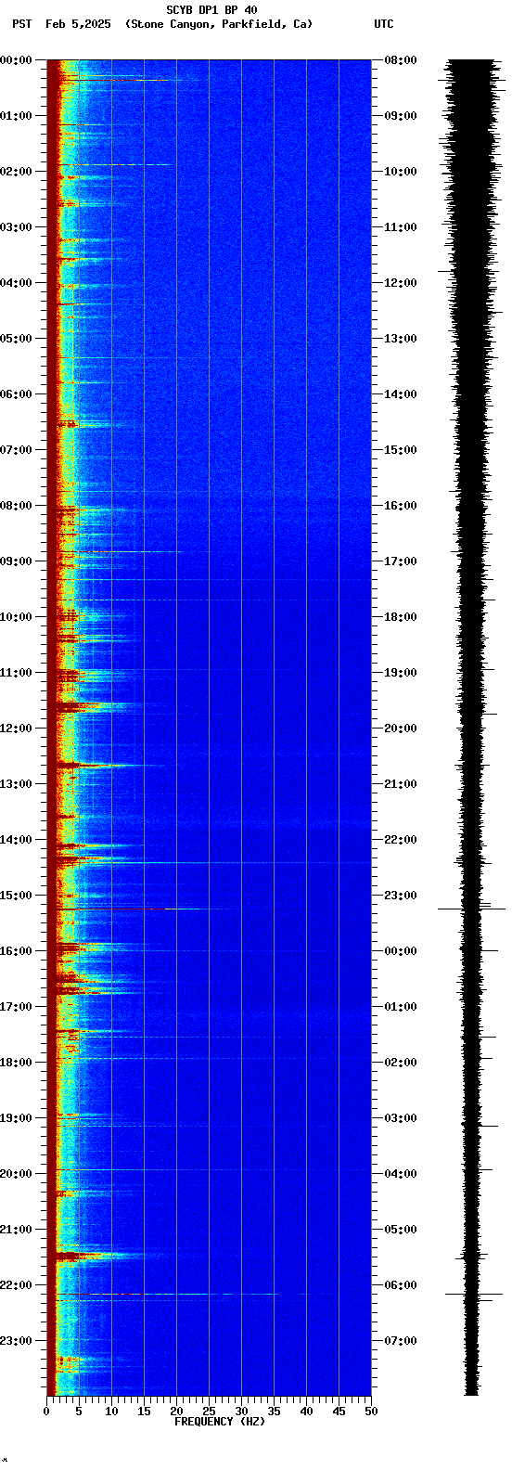Click the PST time label '14:00'

coord(16,840)
